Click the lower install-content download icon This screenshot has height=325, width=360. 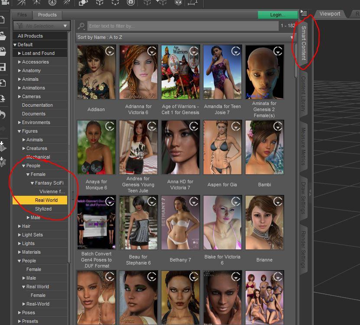pos(3,162)
